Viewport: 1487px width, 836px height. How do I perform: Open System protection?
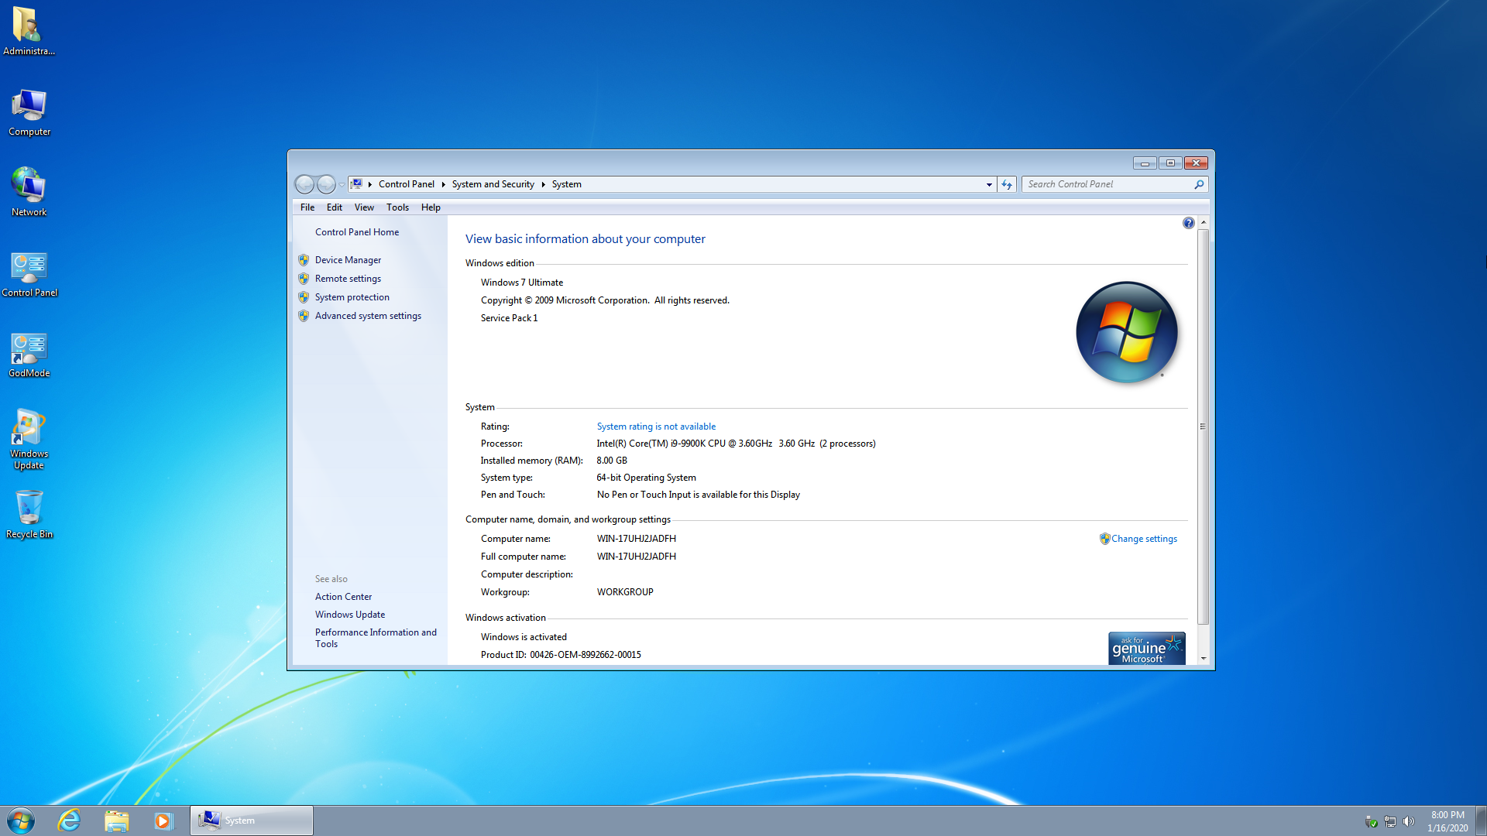pos(352,297)
